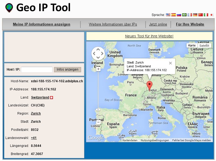The image size is (216, 161).
Task: Open the 'Neues Tool für Ihre Website!' link
Action: (x=149, y=36)
